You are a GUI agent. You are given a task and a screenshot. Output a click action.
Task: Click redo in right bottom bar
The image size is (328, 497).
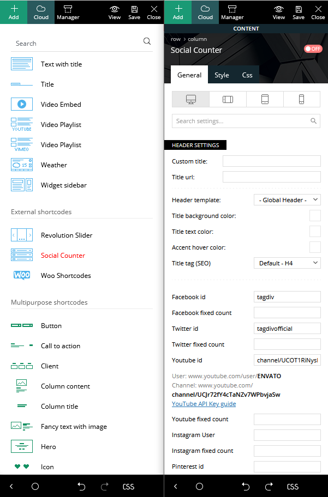coord(269,486)
